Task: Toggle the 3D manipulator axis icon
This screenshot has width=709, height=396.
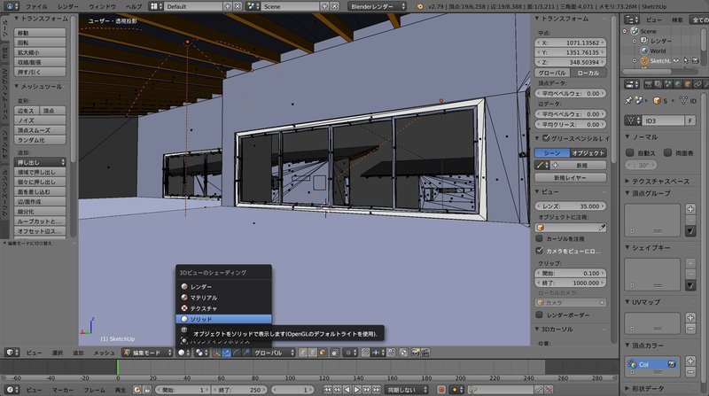Action: click(216, 353)
